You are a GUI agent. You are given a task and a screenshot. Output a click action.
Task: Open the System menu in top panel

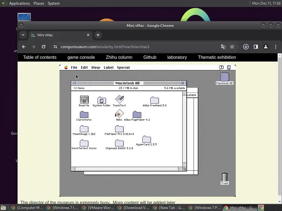tap(54, 3)
